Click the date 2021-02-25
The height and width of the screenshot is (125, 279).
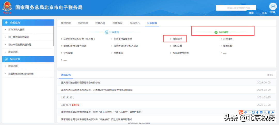(x=264, y=97)
